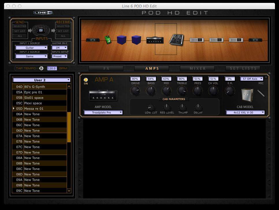Open the Cab Model 4x12 XXL V-30 dropdown
The height and width of the screenshot is (210, 279).
pos(245,112)
